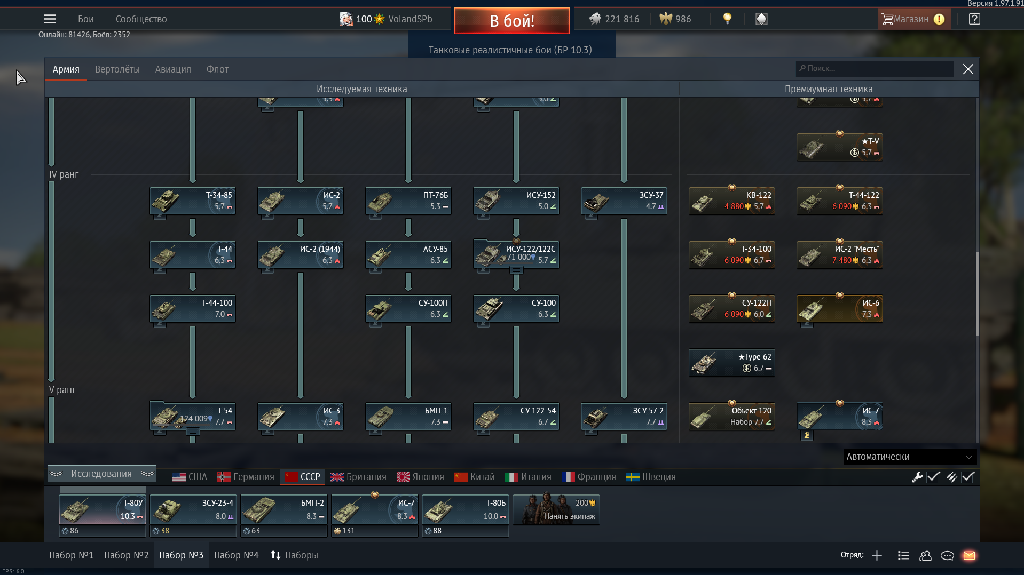The height and width of the screenshot is (575, 1024).
Task: Click the ammunition auto-refill icon
Action: pos(952,477)
